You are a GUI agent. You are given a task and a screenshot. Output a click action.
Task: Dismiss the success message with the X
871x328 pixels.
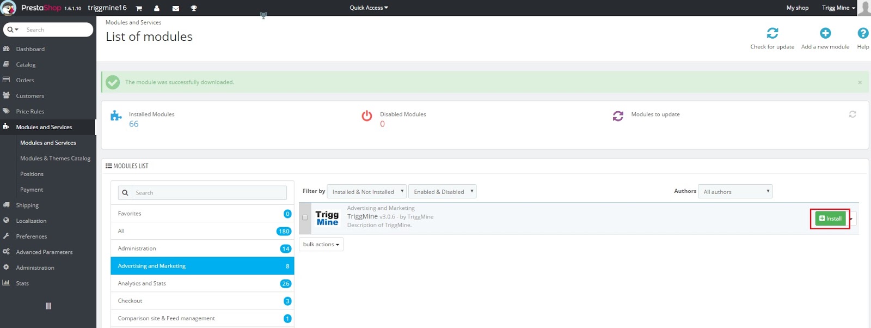click(860, 82)
